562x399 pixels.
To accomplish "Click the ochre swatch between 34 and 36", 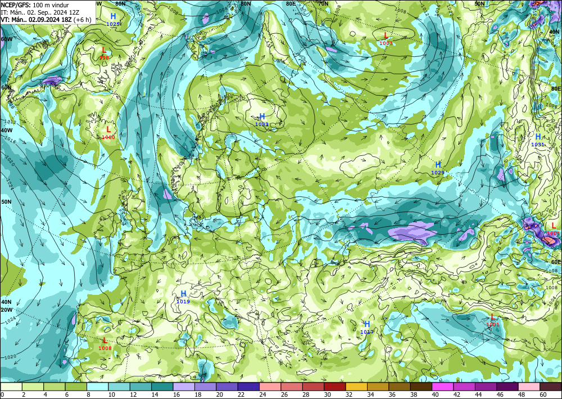I will [378, 387].
